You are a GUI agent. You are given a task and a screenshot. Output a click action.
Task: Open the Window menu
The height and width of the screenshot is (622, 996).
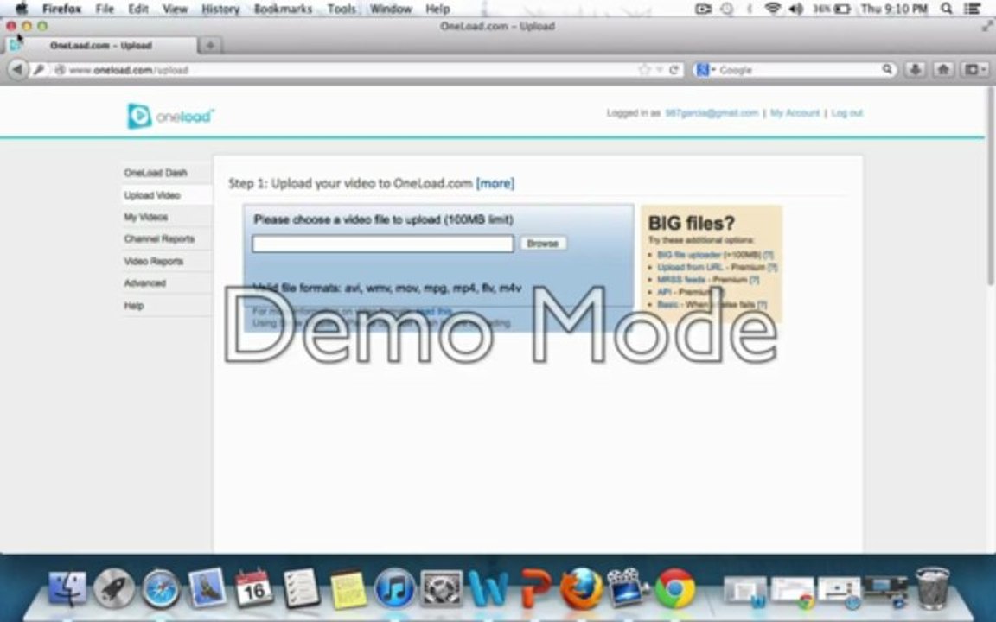click(x=391, y=9)
